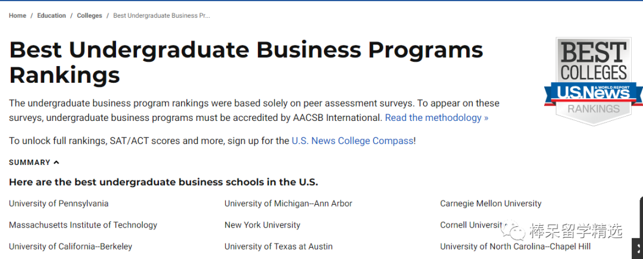This screenshot has height=259, width=643.
Task: Open University of California--Berkeley page
Action: click(70, 246)
